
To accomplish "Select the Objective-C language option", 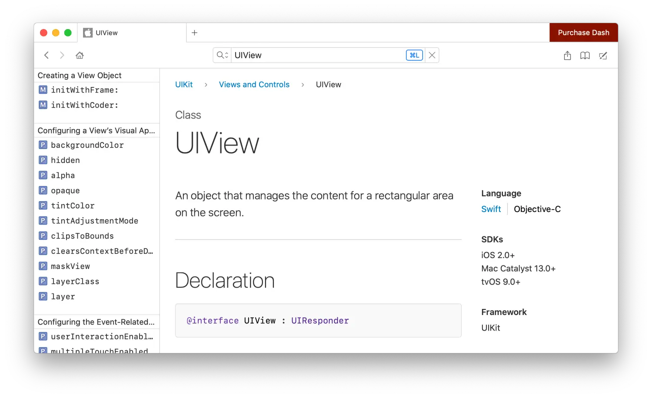I will click(x=537, y=209).
